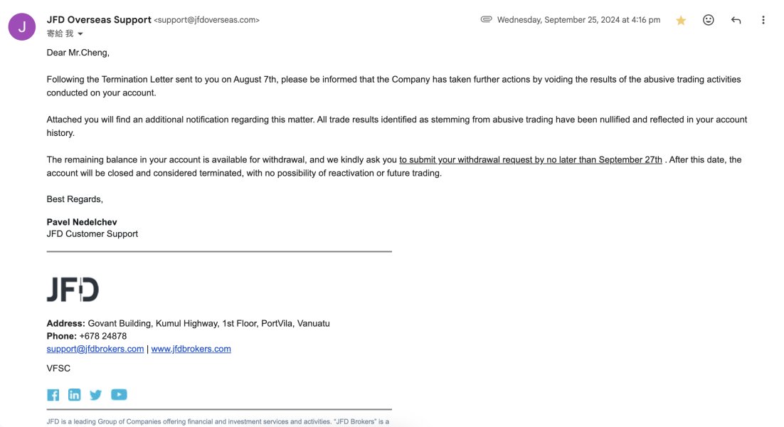The image size is (784, 427).
Task: Click the underlined withdrawal request deadline text
Action: (531, 160)
